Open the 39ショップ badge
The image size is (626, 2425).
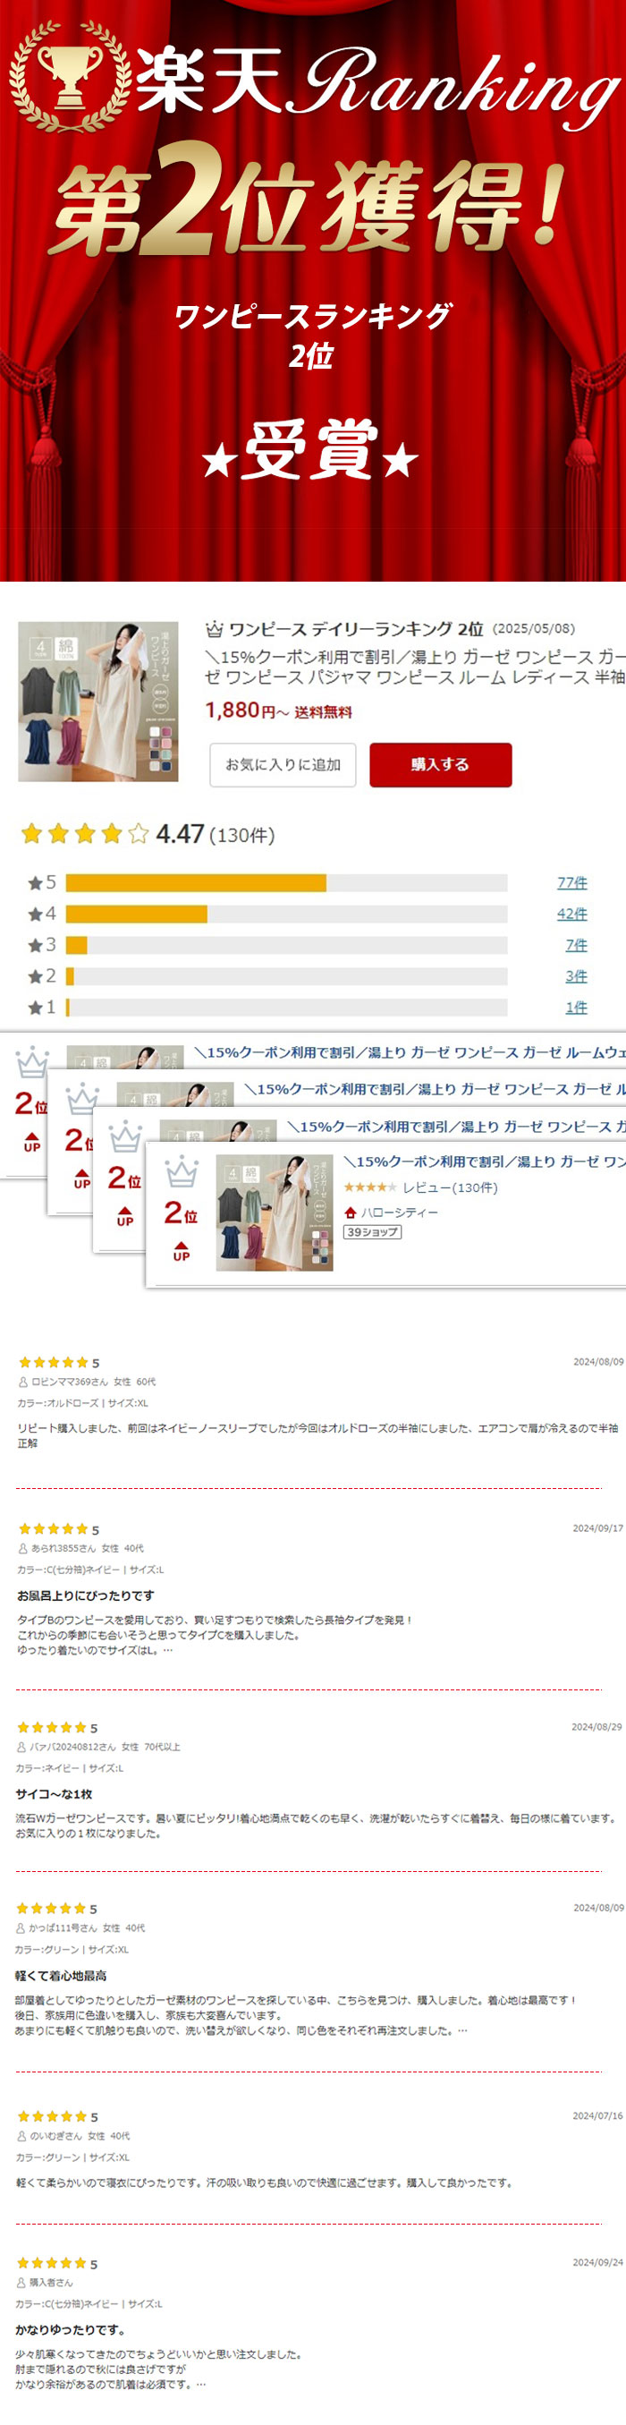373,1232
